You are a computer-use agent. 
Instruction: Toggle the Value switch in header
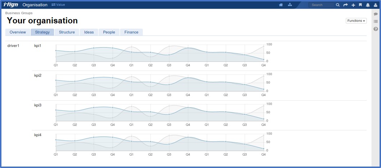click(58, 5)
